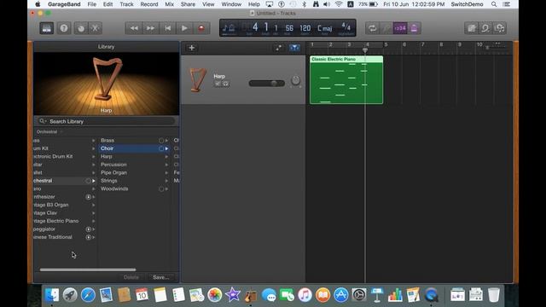Screen dimensions: 546x307
Task: Select the Brass category
Action: point(134,140)
